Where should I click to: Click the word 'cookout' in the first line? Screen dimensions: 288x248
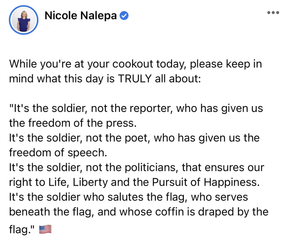[x=133, y=64]
